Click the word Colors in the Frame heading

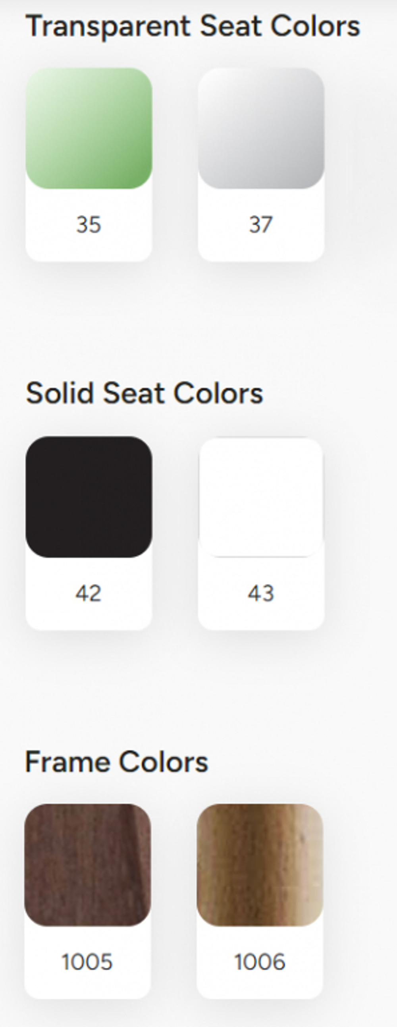[164, 761]
